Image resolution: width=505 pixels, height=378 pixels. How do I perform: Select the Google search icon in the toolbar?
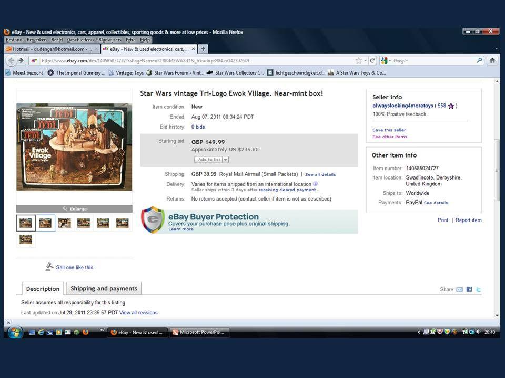(384, 60)
